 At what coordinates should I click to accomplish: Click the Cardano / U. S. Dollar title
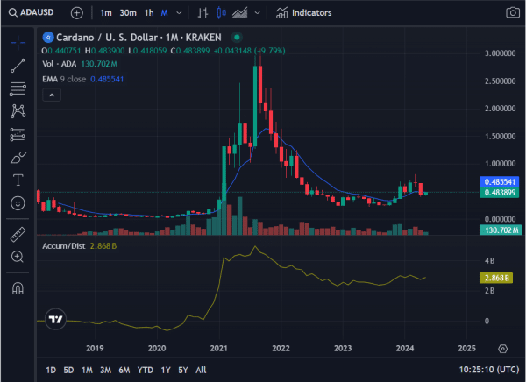(139, 37)
